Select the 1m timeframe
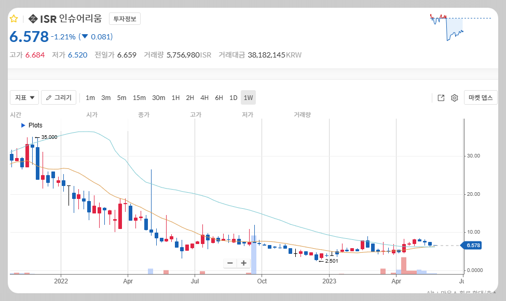Image resolution: width=506 pixels, height=301 pixels. (90, 97)
